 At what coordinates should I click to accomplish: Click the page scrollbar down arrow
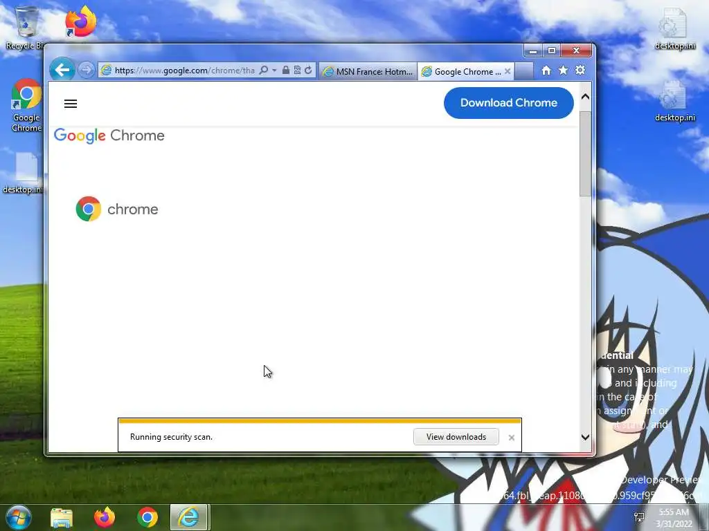tap(585, 437)
